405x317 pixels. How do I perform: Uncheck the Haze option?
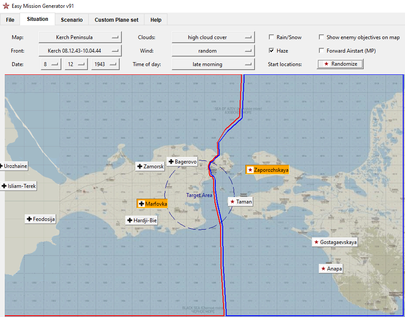pyautogui.click(x=271, y=50)
